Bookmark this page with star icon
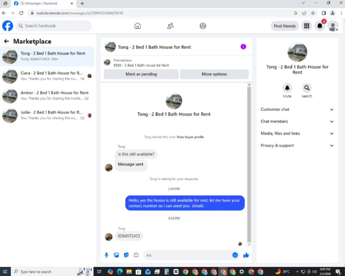 (x=313, y=13)
